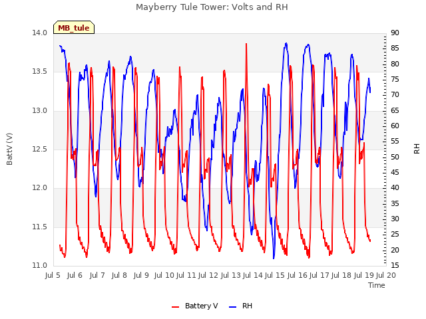Click the '75' right axis tick label

[x=395, y=80]
